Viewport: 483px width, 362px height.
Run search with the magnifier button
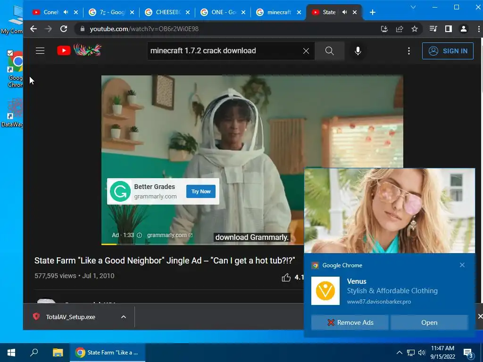[x=330, y=51]
